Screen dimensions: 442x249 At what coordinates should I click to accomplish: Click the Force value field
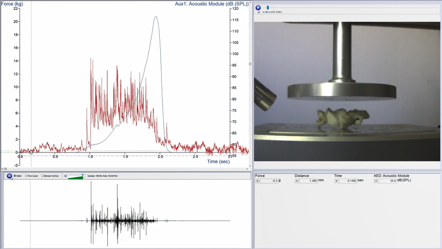coord(270,181)
